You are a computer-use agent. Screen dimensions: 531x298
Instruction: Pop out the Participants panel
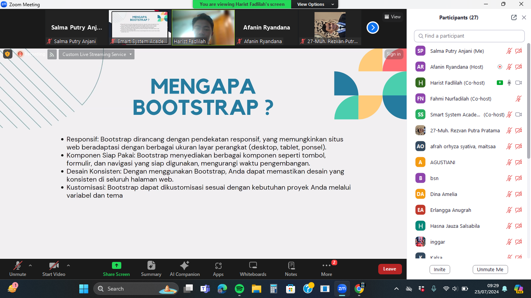coord(514,17)
